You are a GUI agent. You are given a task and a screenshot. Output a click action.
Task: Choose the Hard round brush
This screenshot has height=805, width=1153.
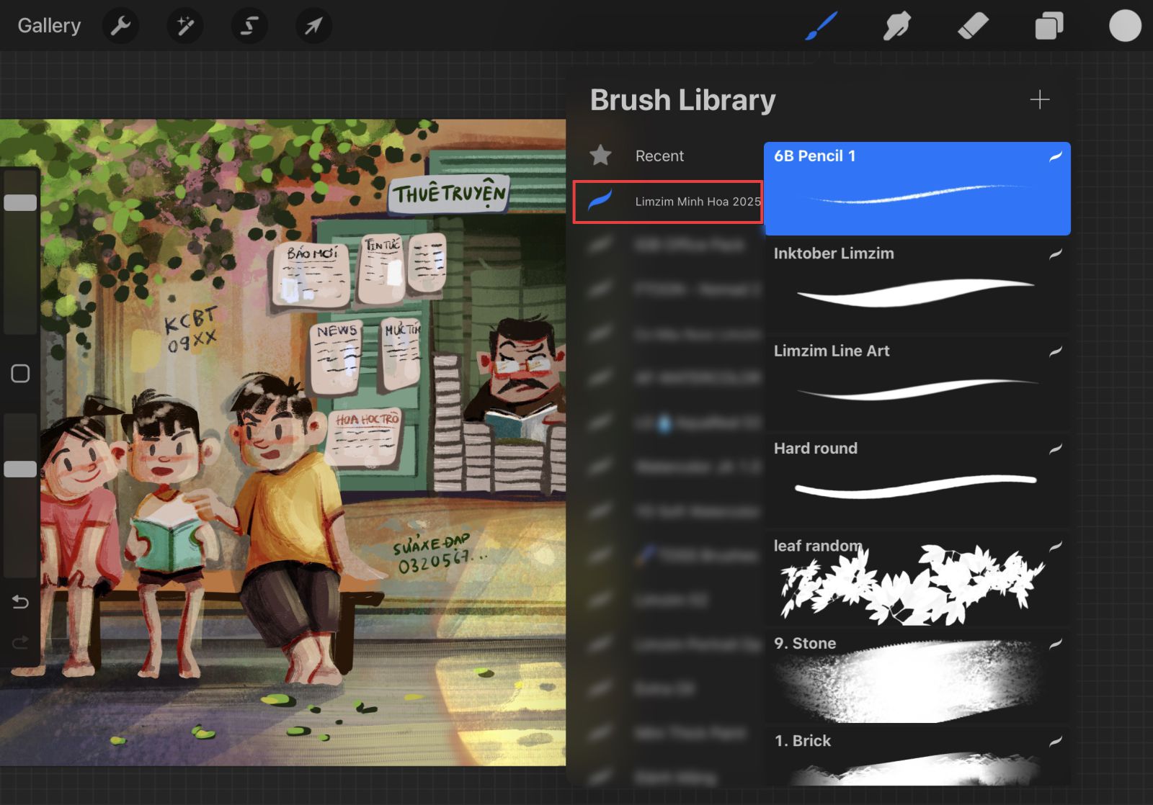point(917,481)
